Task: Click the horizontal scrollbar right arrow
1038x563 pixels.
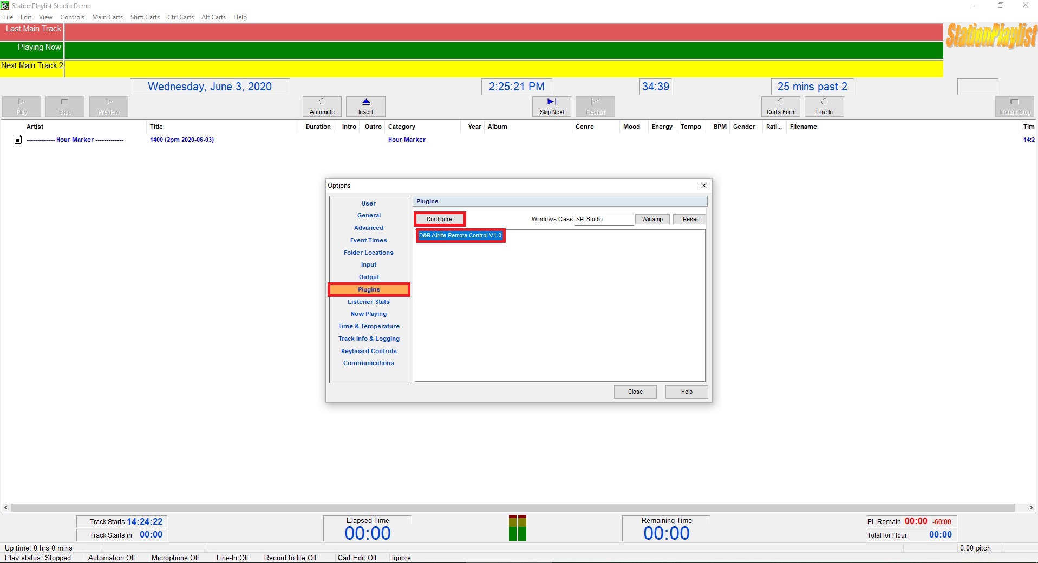Action: [x=1030, y=507]
